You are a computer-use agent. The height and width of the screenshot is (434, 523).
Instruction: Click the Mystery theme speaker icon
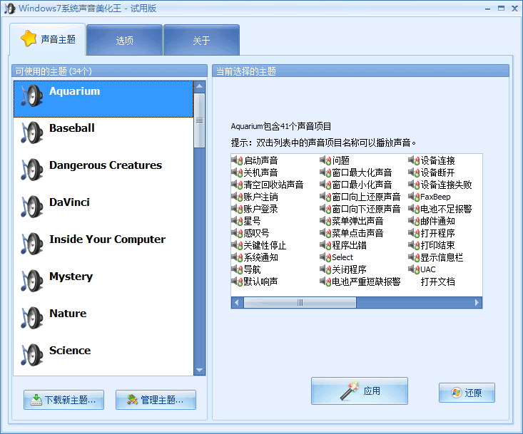[32, 281]
